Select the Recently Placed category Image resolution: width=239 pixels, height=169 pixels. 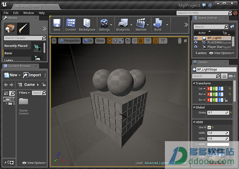(x=17, y=46)
